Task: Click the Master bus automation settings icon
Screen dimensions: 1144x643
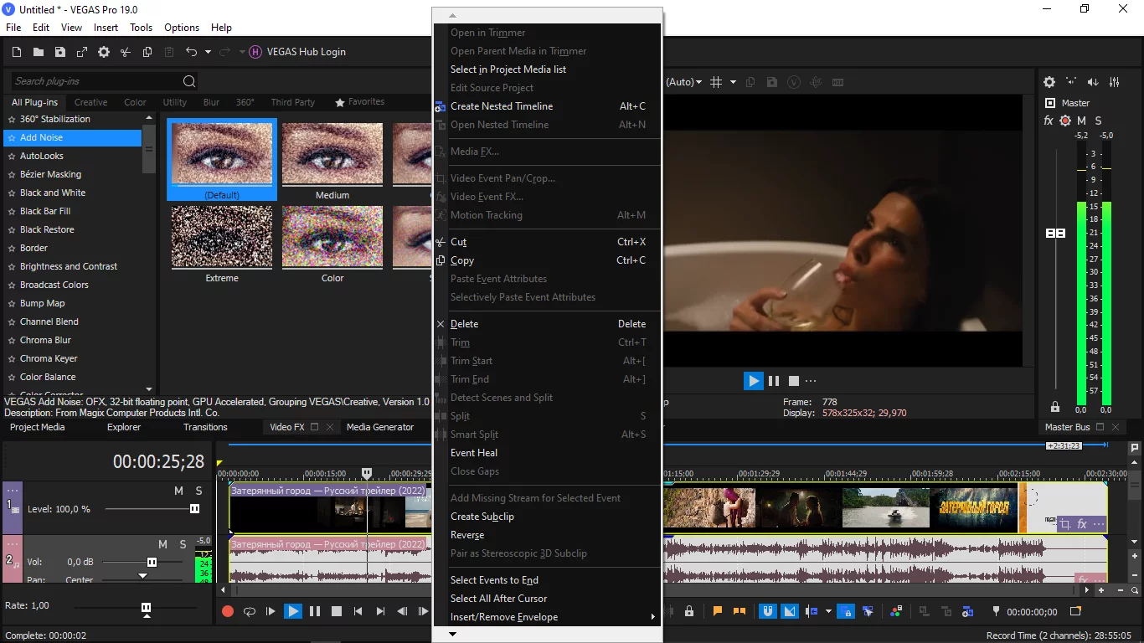Action: [1065, 121]
